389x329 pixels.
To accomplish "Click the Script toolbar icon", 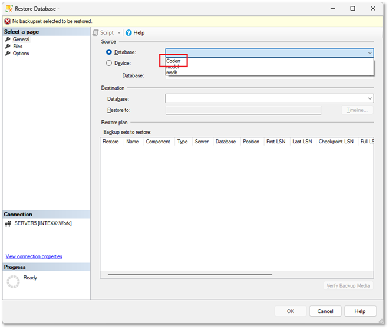I will pyautogui.click(x=95, y=33).
